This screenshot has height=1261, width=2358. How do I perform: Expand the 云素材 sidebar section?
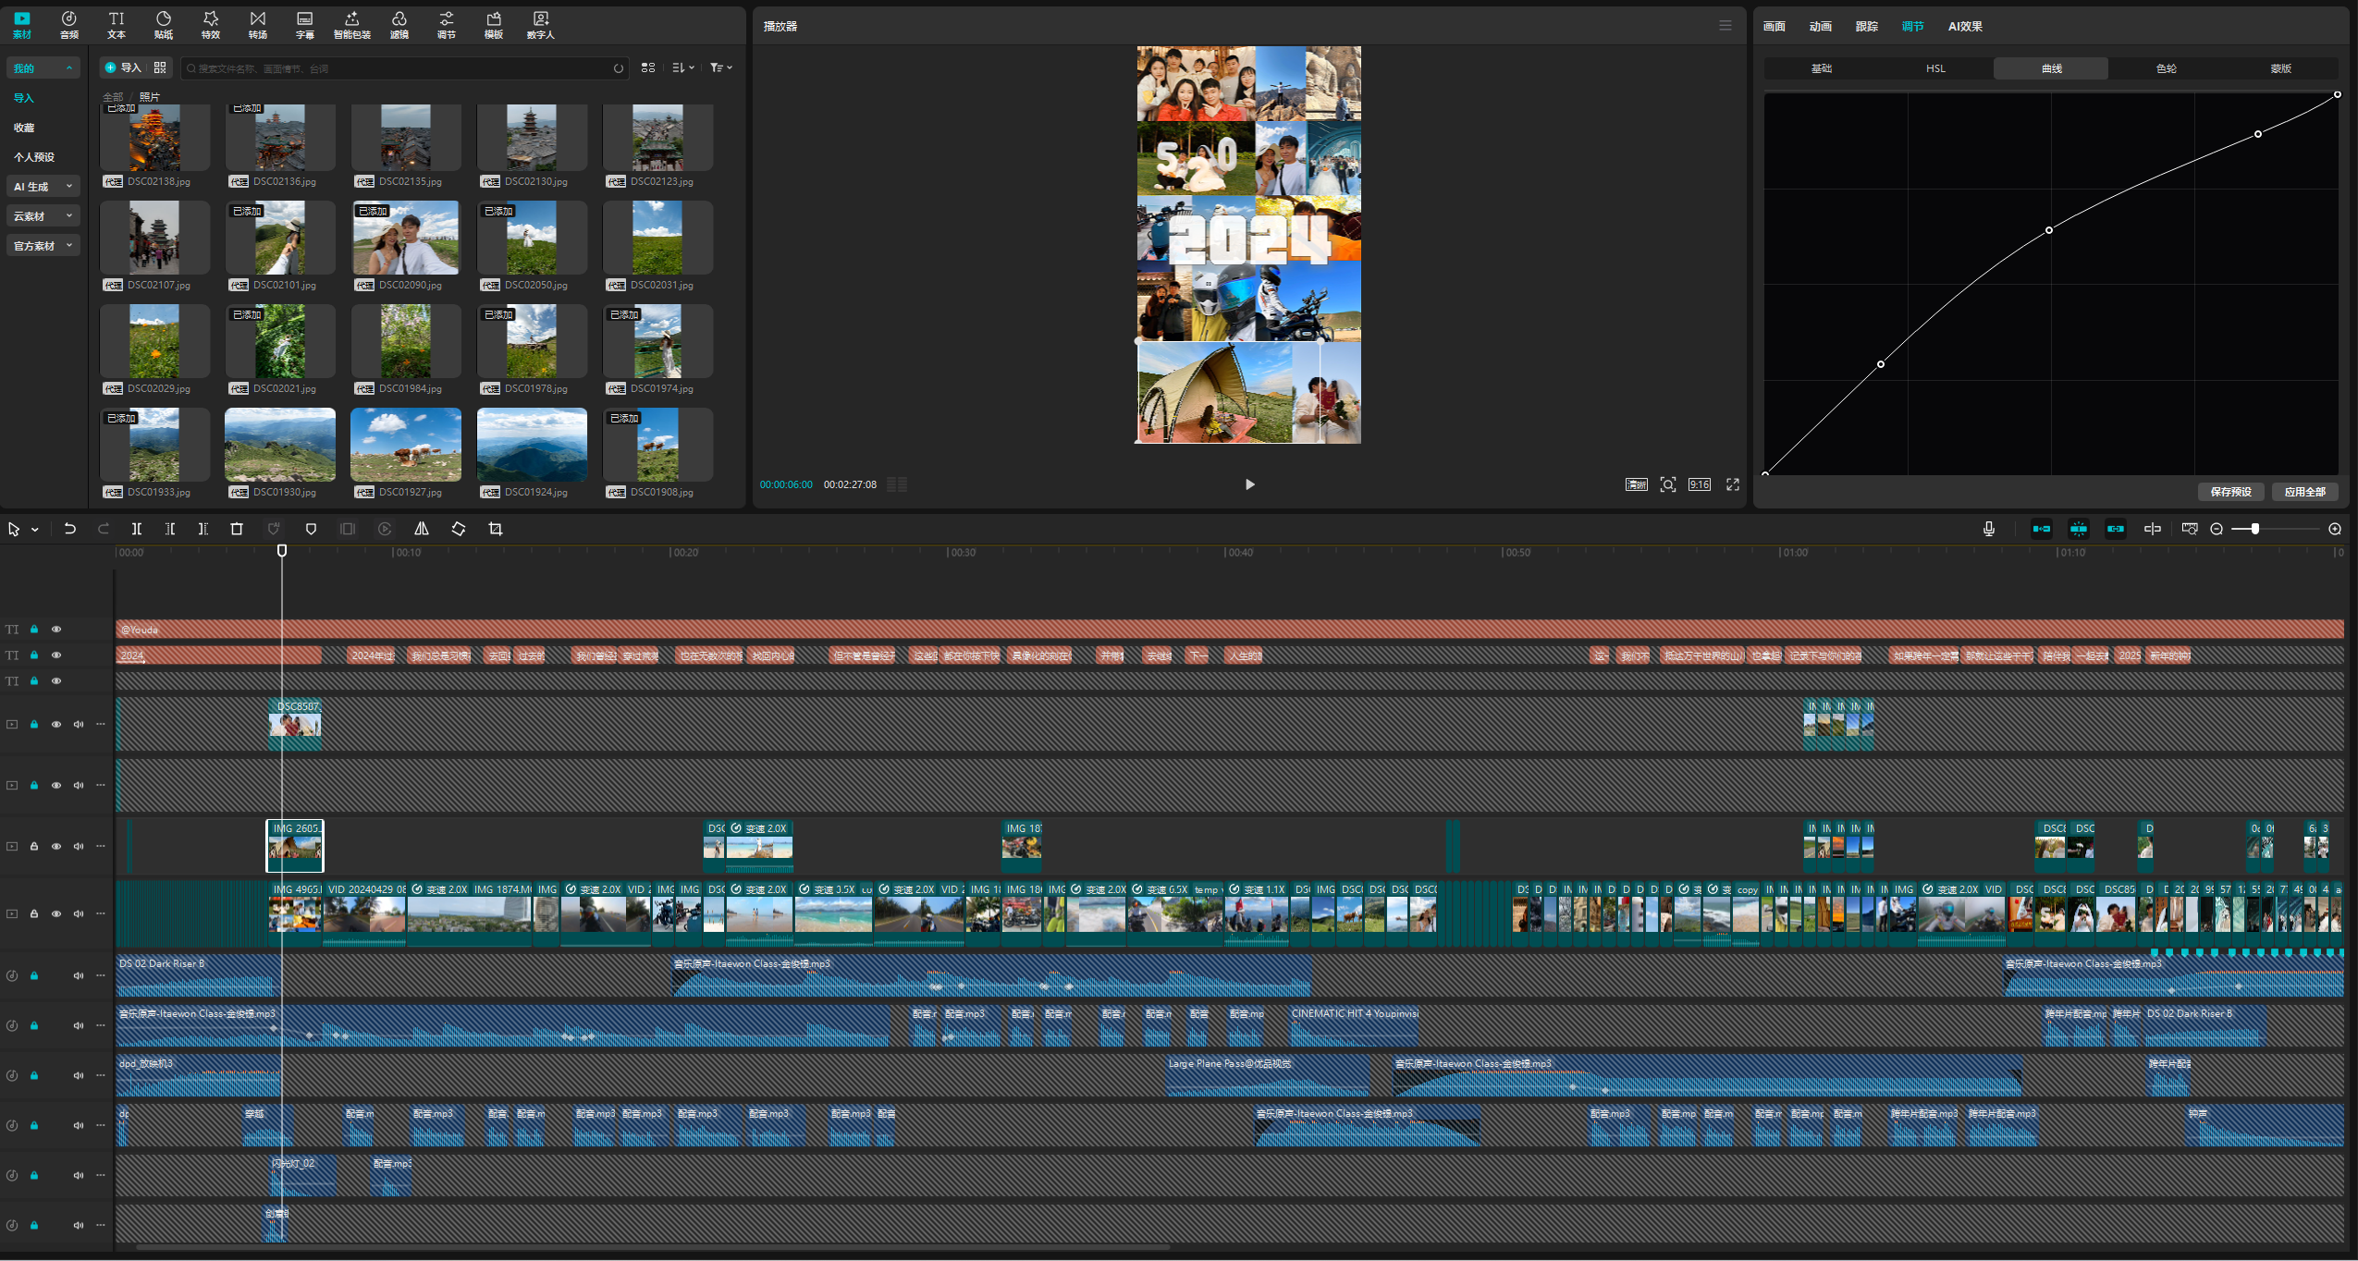pyautogui.click(x=43, y=216)
